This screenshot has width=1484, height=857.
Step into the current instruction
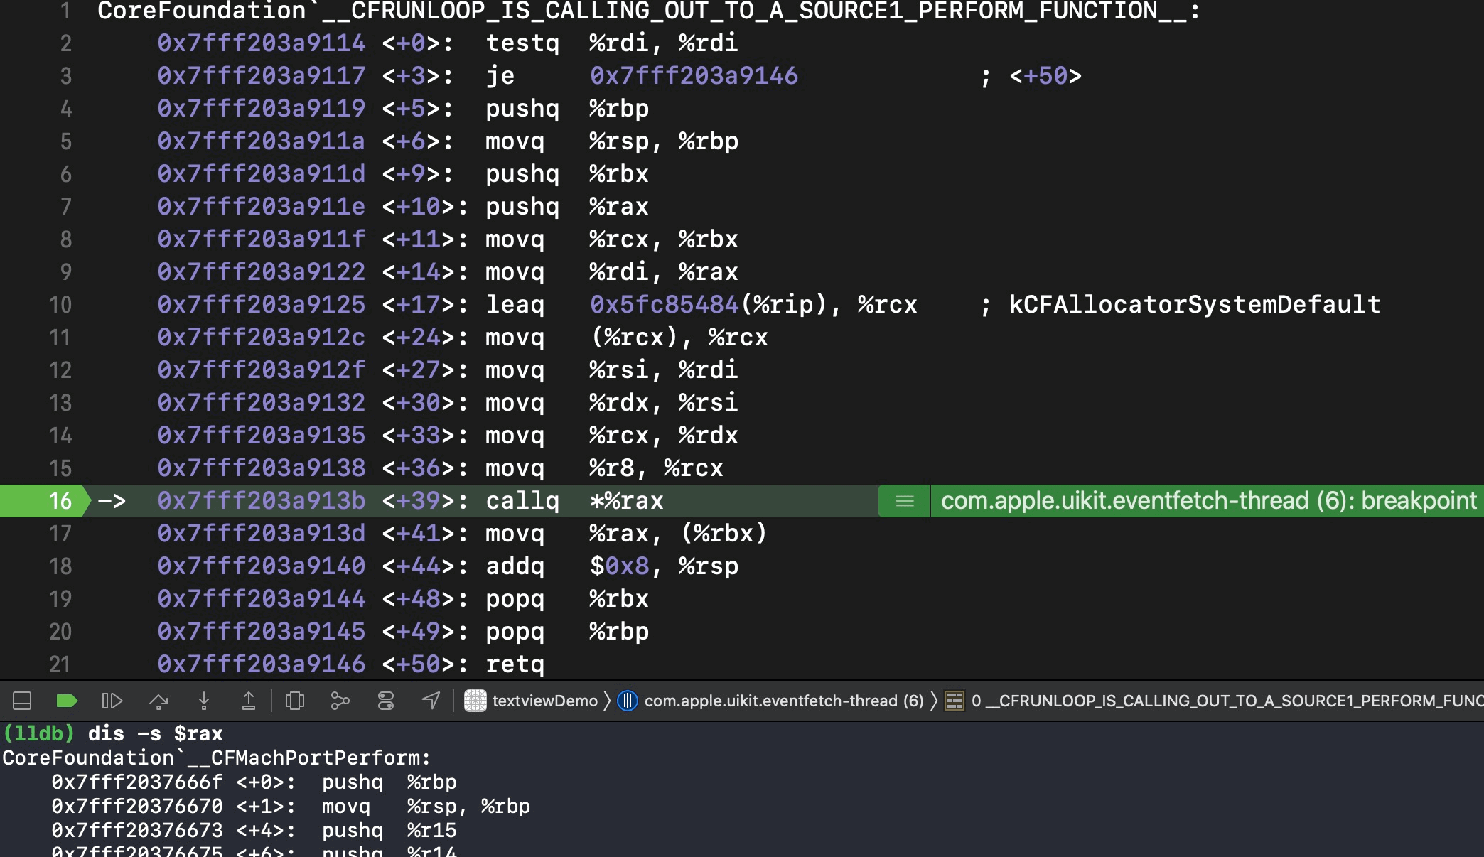(203, 701)
